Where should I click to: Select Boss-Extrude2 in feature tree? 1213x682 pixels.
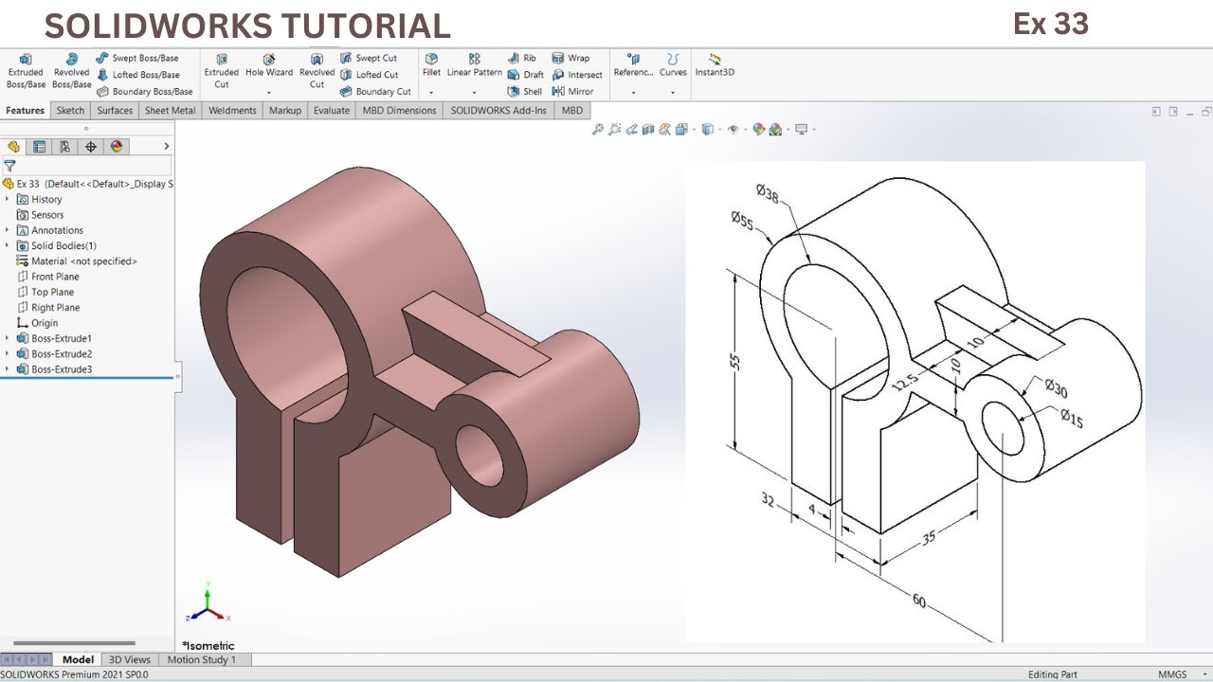[x=54, y=354]
